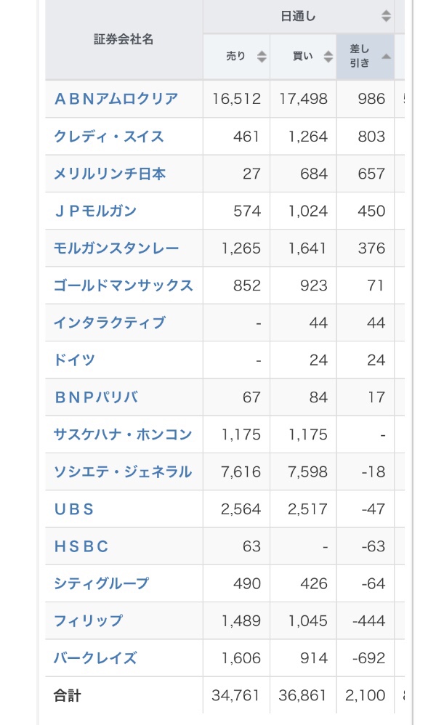Screen dimensions: 444x725
Task: Open モルガンスタンレー details
Action: pyautogui.click(x=116, y=248)
